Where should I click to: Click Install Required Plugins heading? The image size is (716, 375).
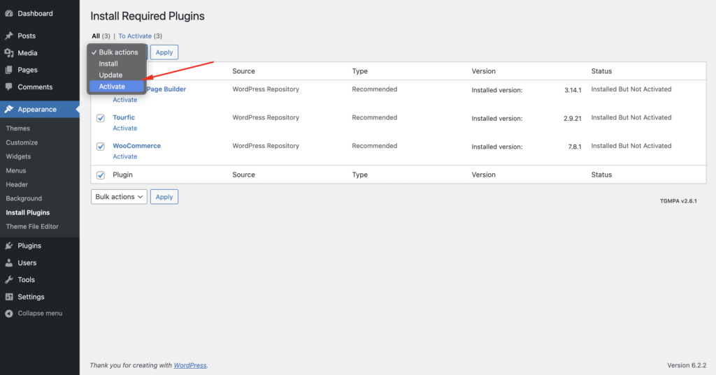[x=148, y=16]
